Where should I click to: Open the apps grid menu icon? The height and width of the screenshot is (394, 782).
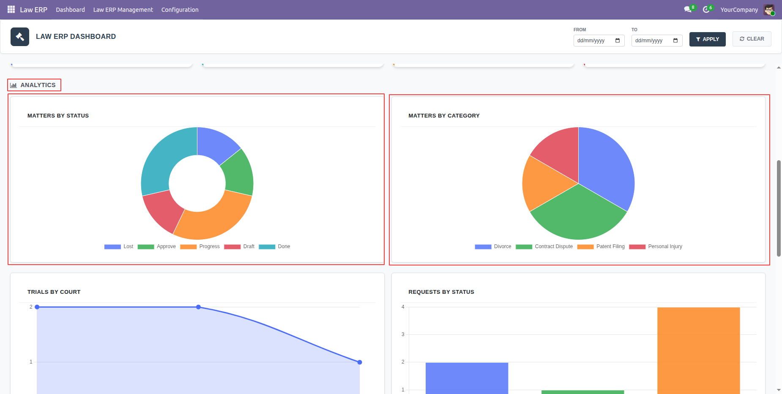click(11, 9)
